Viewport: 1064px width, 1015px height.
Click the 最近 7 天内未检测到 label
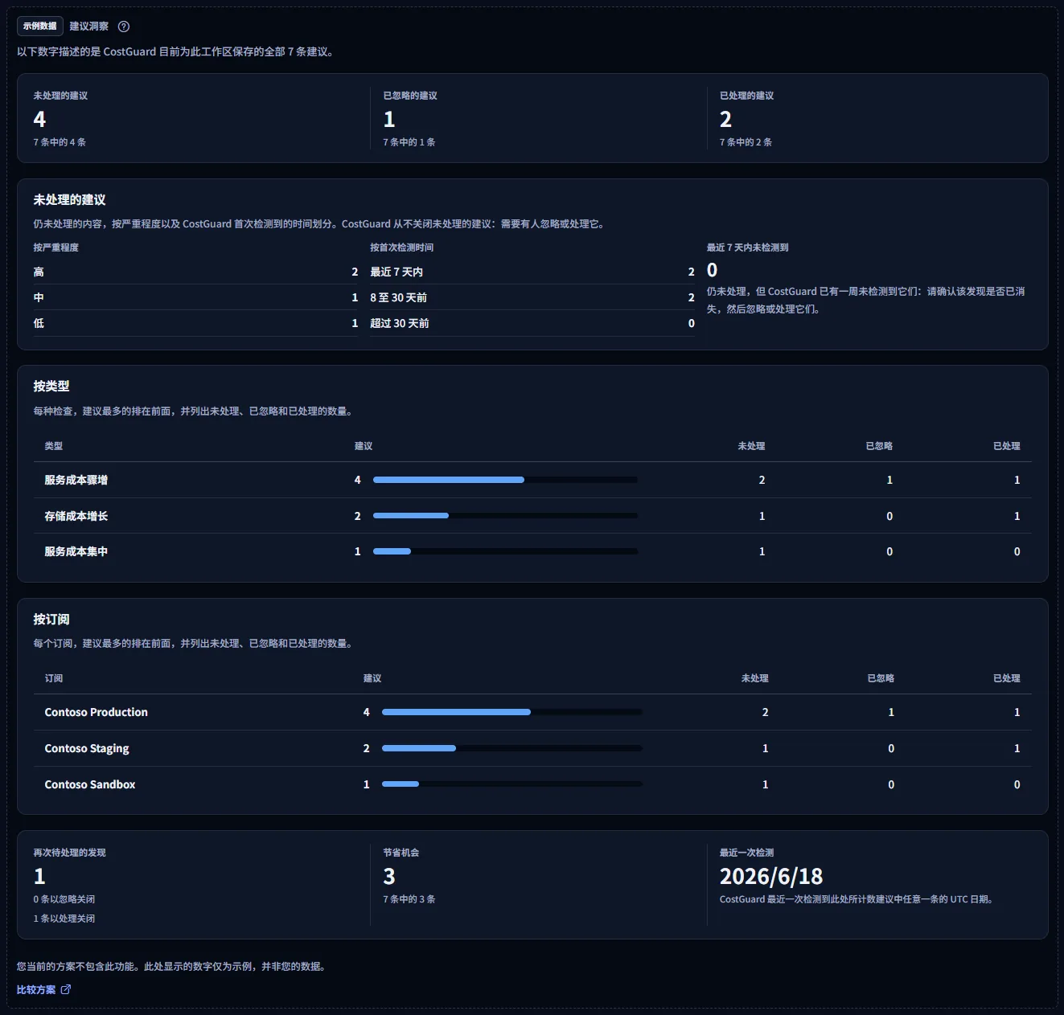pos(748,248)
